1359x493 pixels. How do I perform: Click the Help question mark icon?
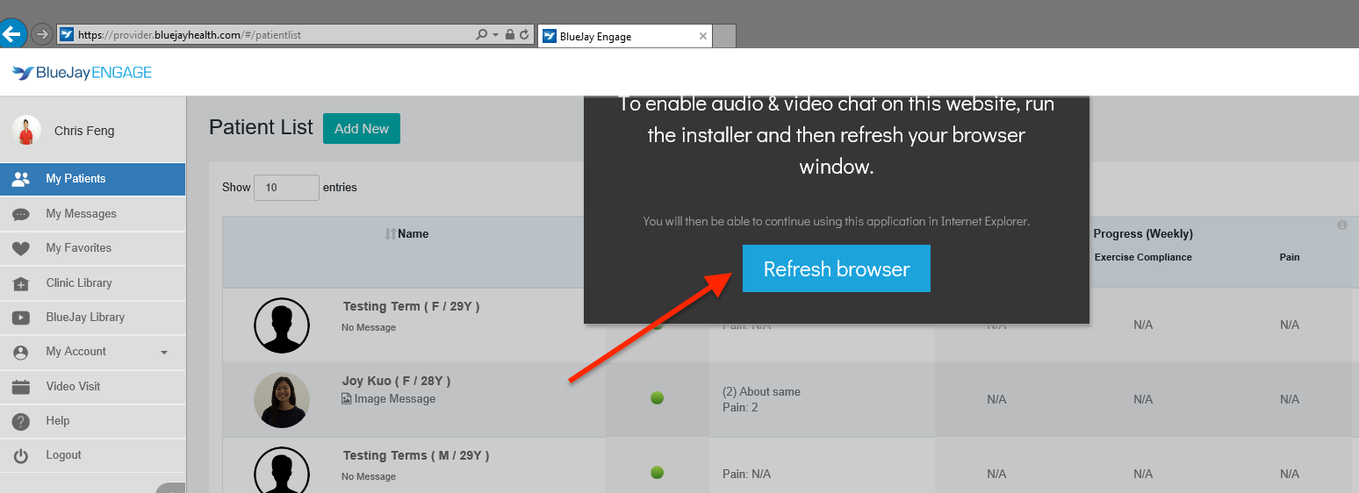click(21, 421)
